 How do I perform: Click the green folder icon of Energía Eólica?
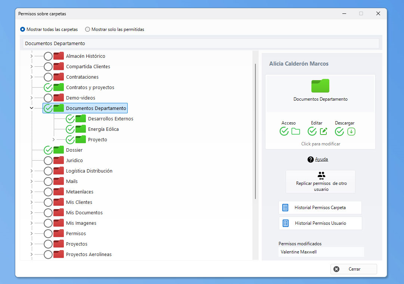[x=81, y=129]
